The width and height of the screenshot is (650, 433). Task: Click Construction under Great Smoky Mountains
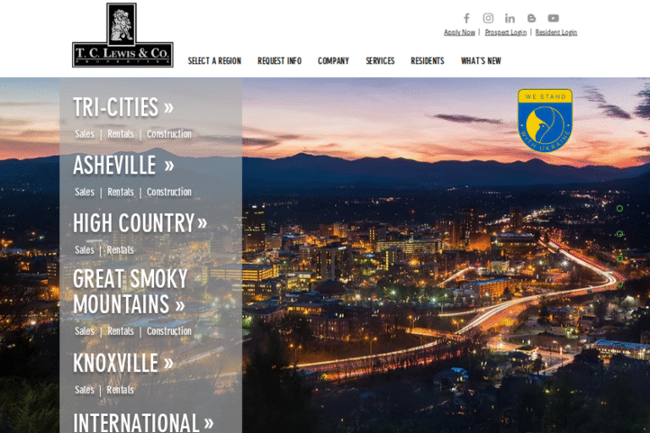(169, 331)
